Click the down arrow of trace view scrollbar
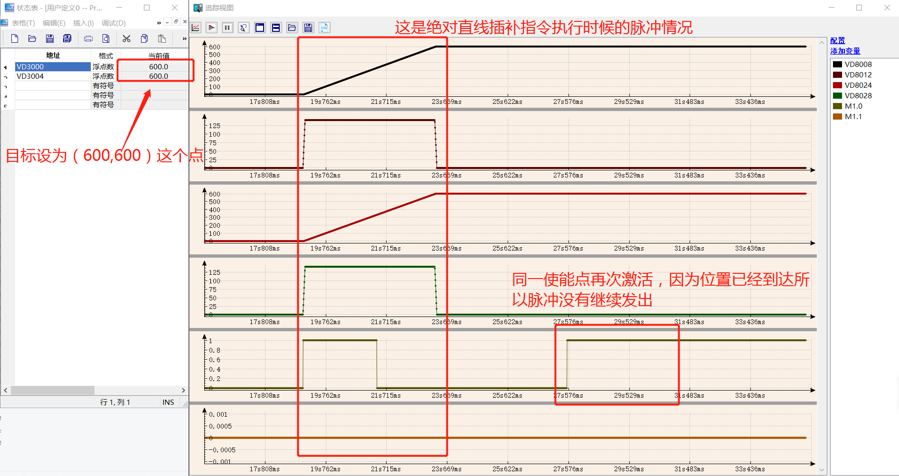 [822, 470]
